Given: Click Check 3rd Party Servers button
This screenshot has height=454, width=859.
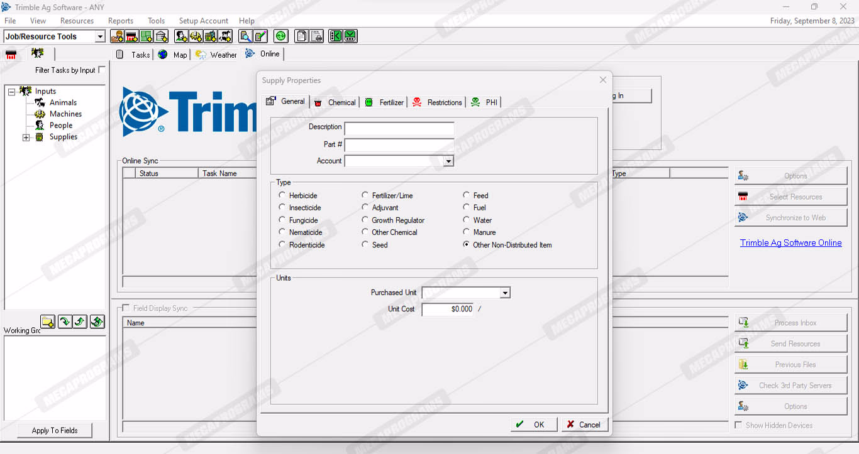Looking at the screenshot, I should (791, 385).
